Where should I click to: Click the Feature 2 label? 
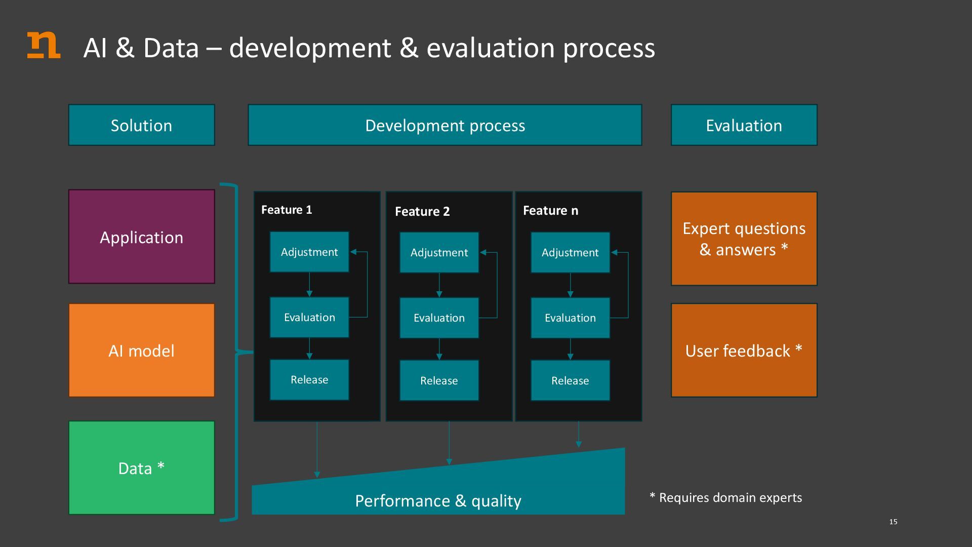[x=422, y=211]
